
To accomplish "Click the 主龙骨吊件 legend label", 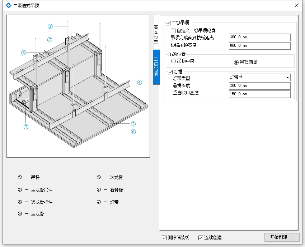I will point(42,190).
